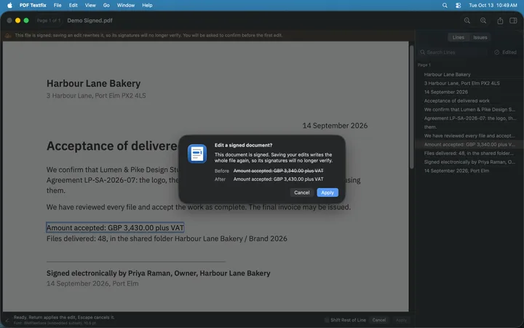Open the File menu

[57, 5]
